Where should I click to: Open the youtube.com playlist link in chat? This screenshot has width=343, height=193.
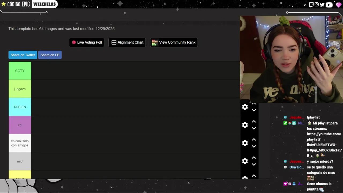324,145
